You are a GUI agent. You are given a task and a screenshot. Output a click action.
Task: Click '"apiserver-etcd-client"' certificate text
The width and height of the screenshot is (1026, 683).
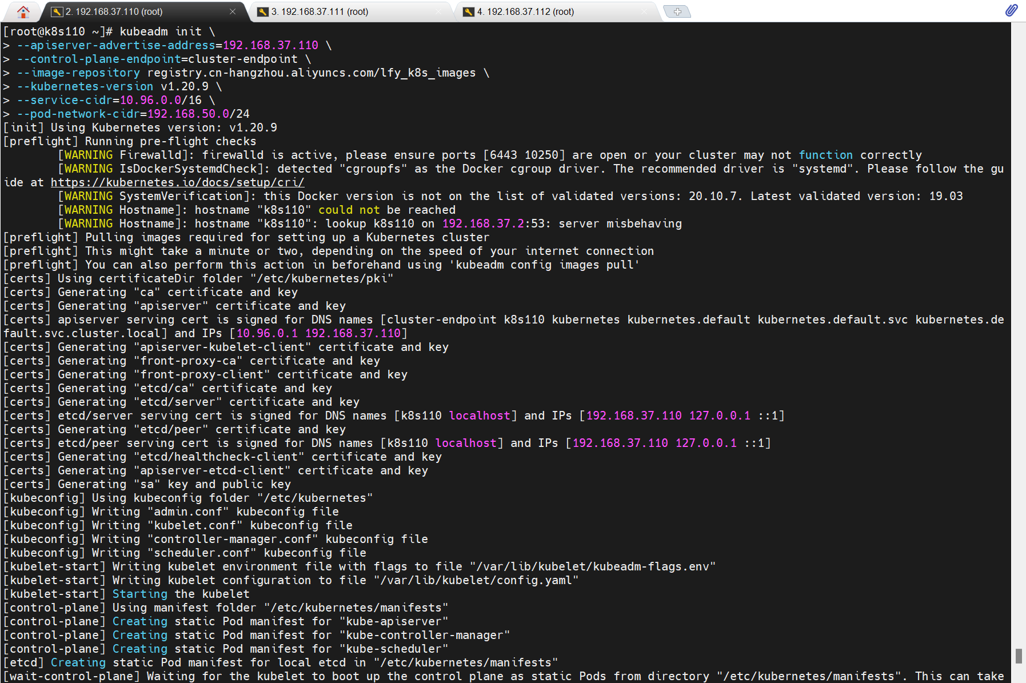(x=212, y=470)
